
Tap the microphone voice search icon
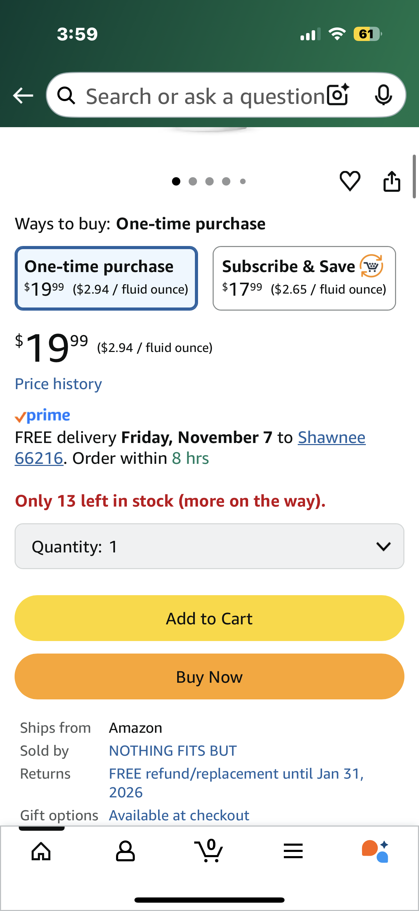[383, 95]
